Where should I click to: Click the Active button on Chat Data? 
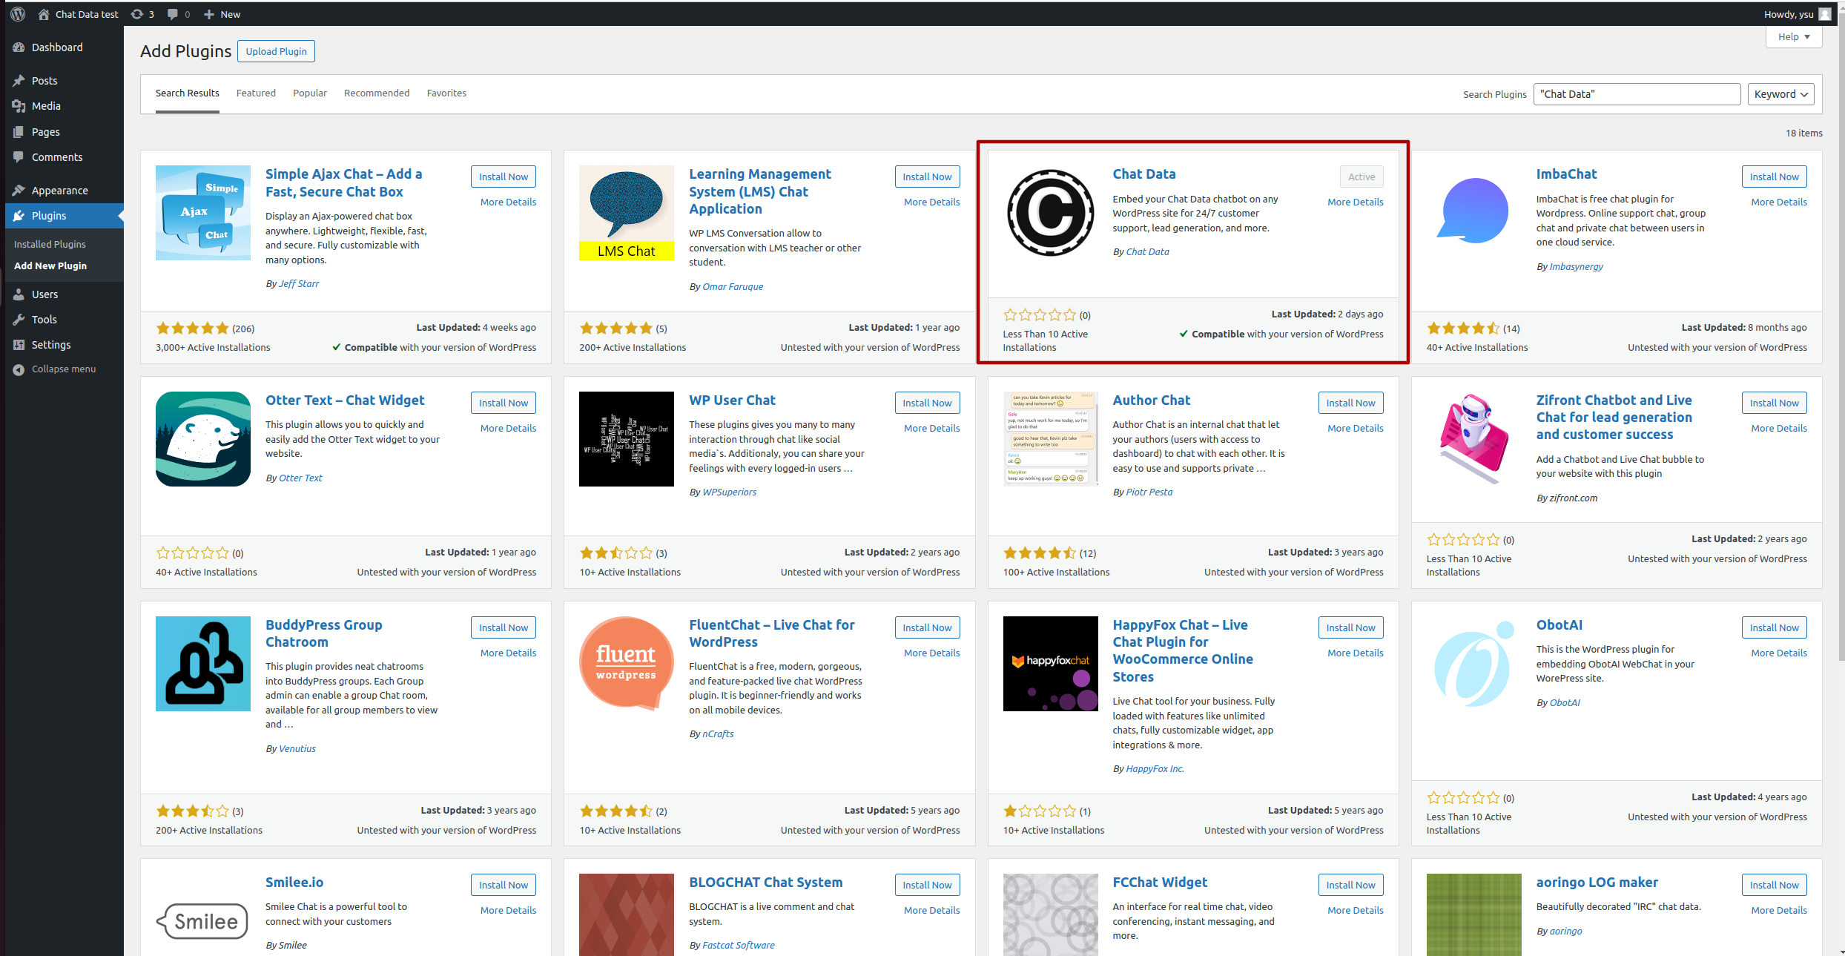(x=1362, y=177)
